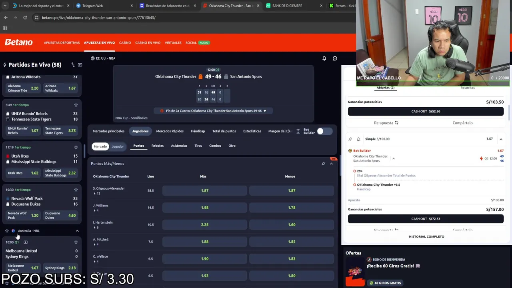Select the Tiros sub-tab

click(x=198, y=146)
